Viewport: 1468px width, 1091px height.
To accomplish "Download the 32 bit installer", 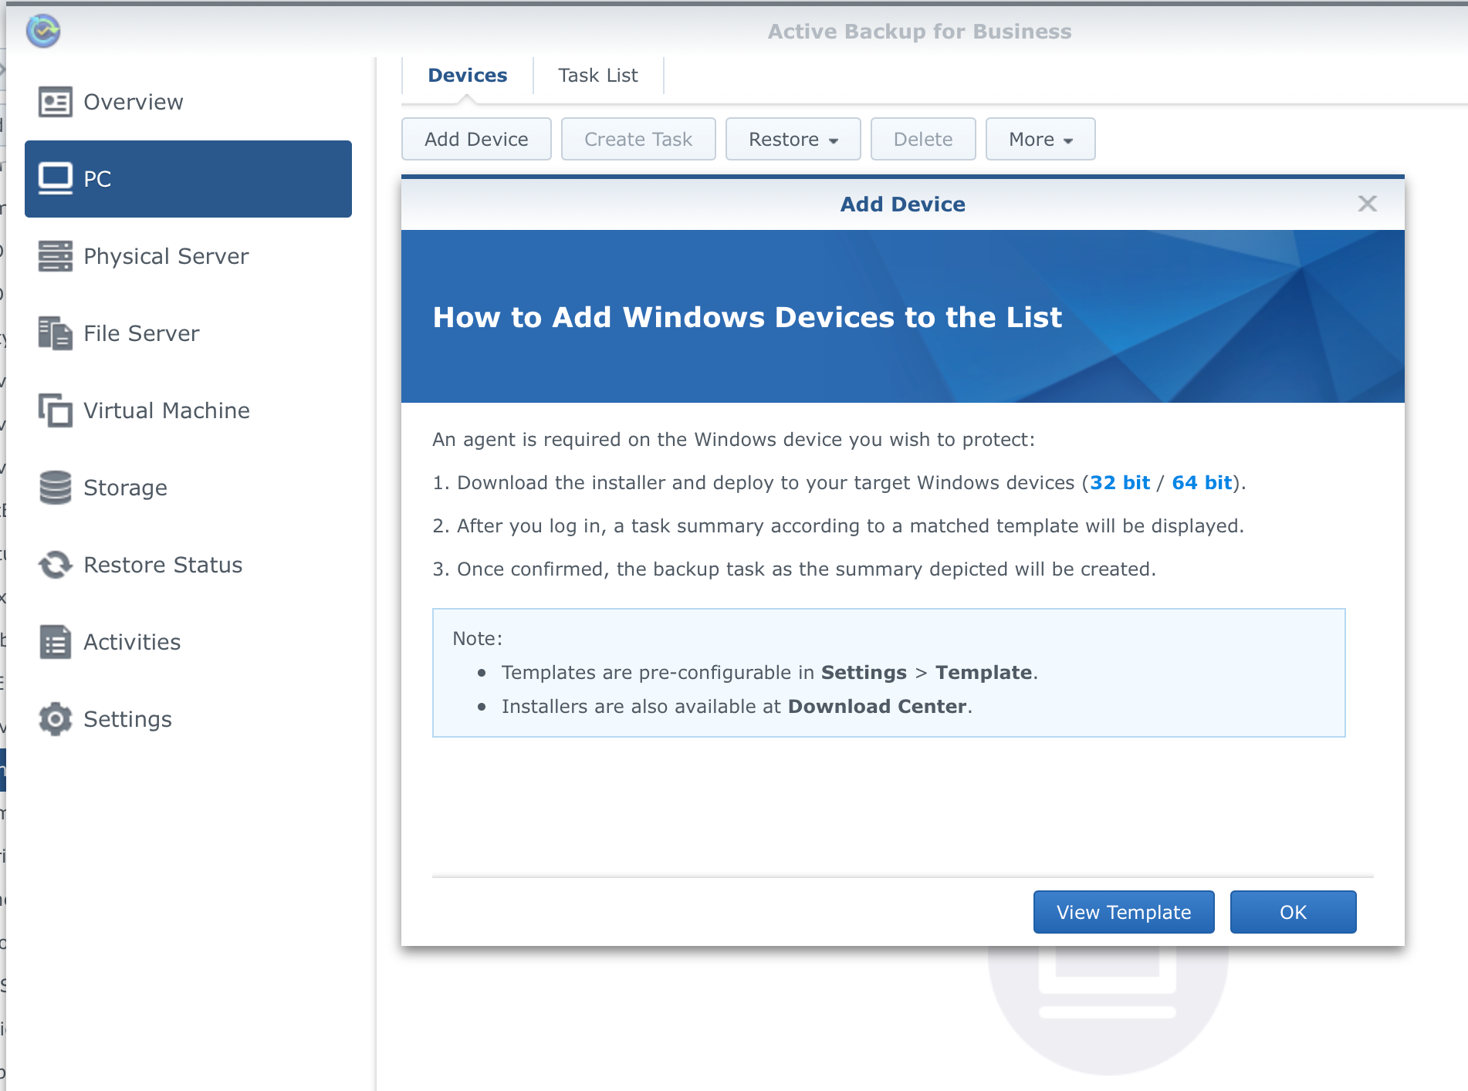I will 1120,483.
